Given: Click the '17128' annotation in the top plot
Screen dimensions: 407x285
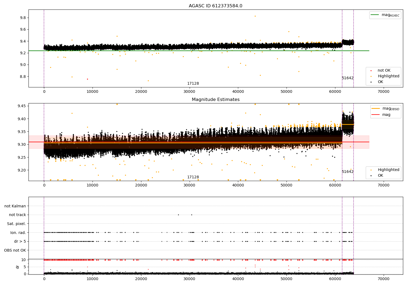Looking at the screenshot, I should point(193,84).
